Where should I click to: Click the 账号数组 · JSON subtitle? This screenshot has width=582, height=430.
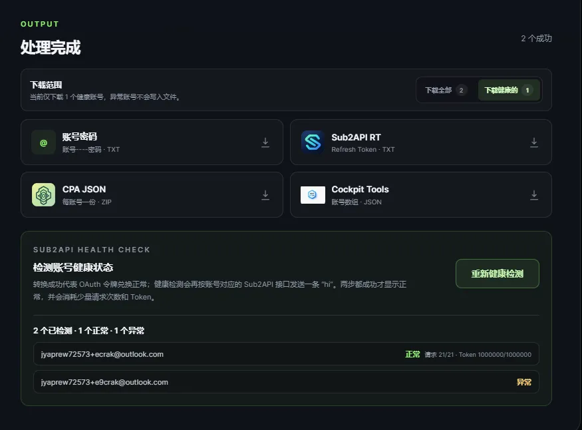pos(357,202)
